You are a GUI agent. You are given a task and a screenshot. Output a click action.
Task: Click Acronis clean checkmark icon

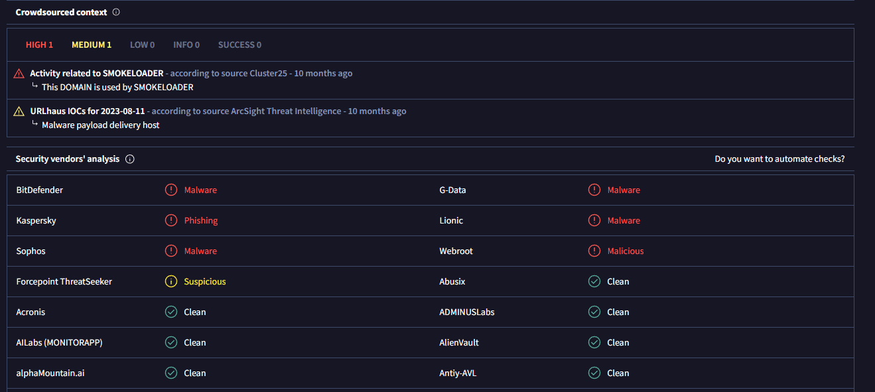pos(171,312)
